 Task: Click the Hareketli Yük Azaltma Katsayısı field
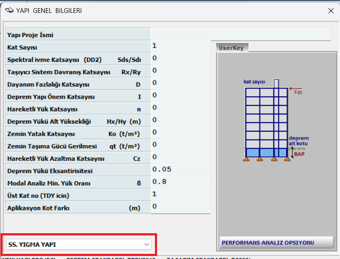click(x=180, y=158)
